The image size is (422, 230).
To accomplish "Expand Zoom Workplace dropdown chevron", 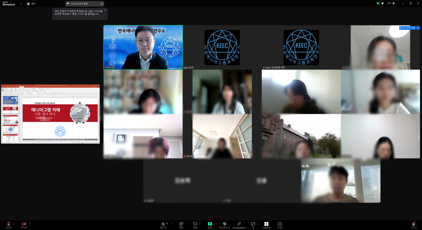I will click(x=21, y=4).
